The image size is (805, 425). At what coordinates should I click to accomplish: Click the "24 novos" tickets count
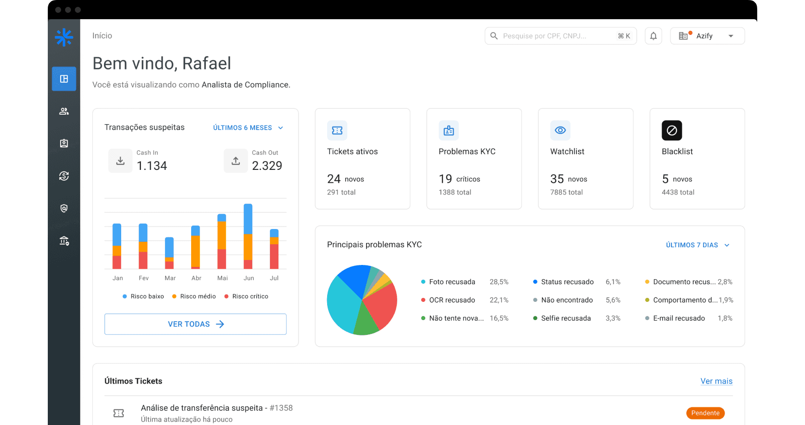(345, 179)
